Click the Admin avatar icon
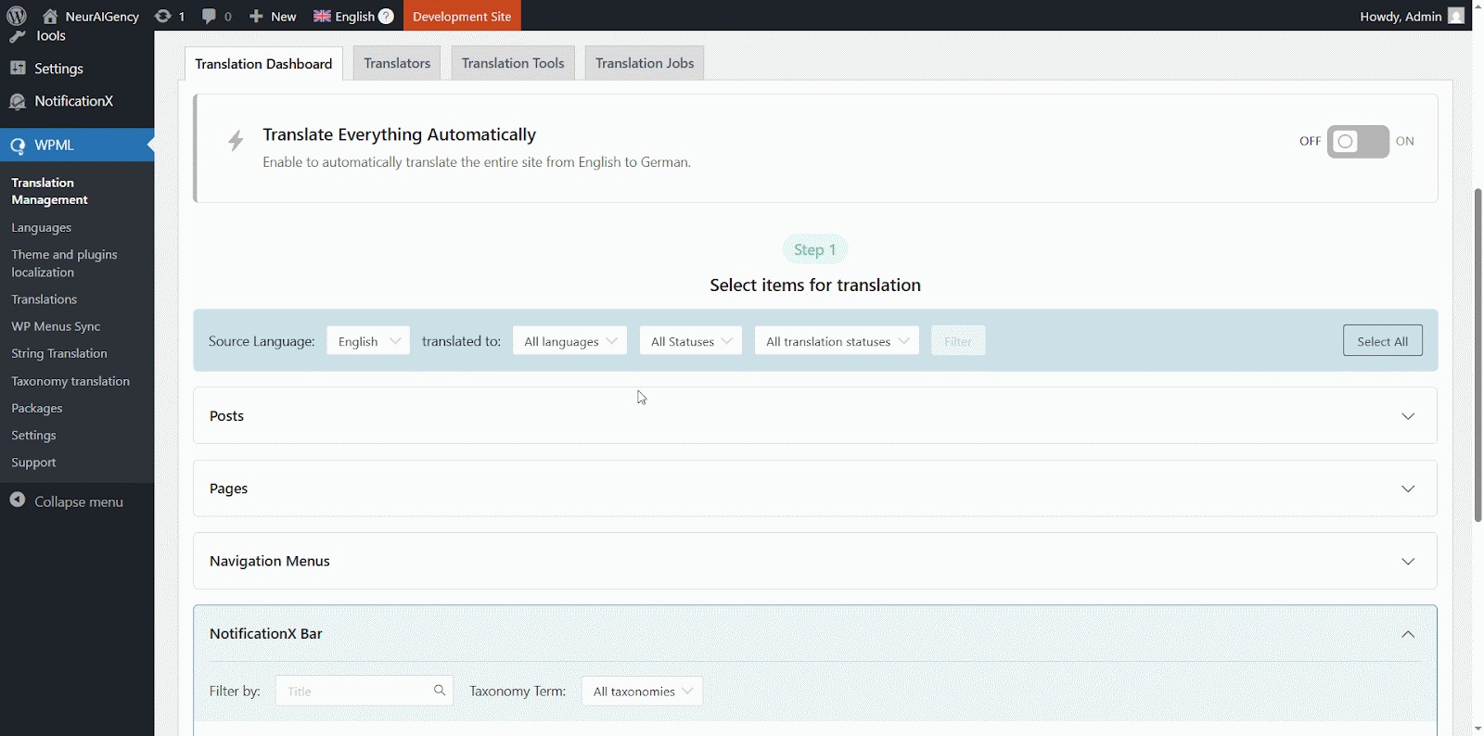 pos(1456,16)
